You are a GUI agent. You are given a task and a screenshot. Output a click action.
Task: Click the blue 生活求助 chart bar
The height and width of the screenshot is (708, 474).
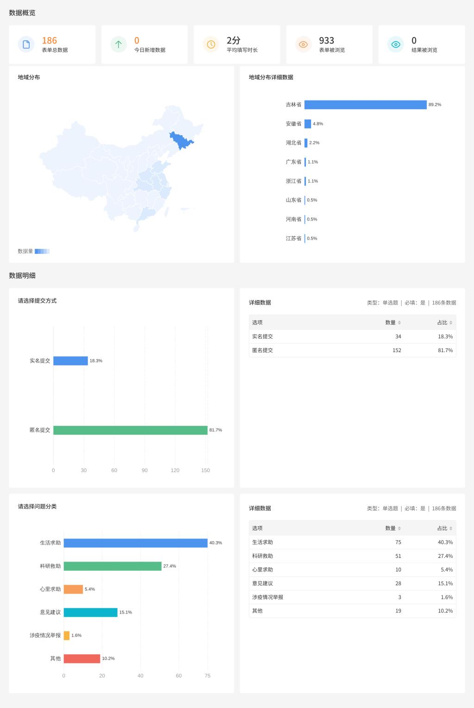136,543
